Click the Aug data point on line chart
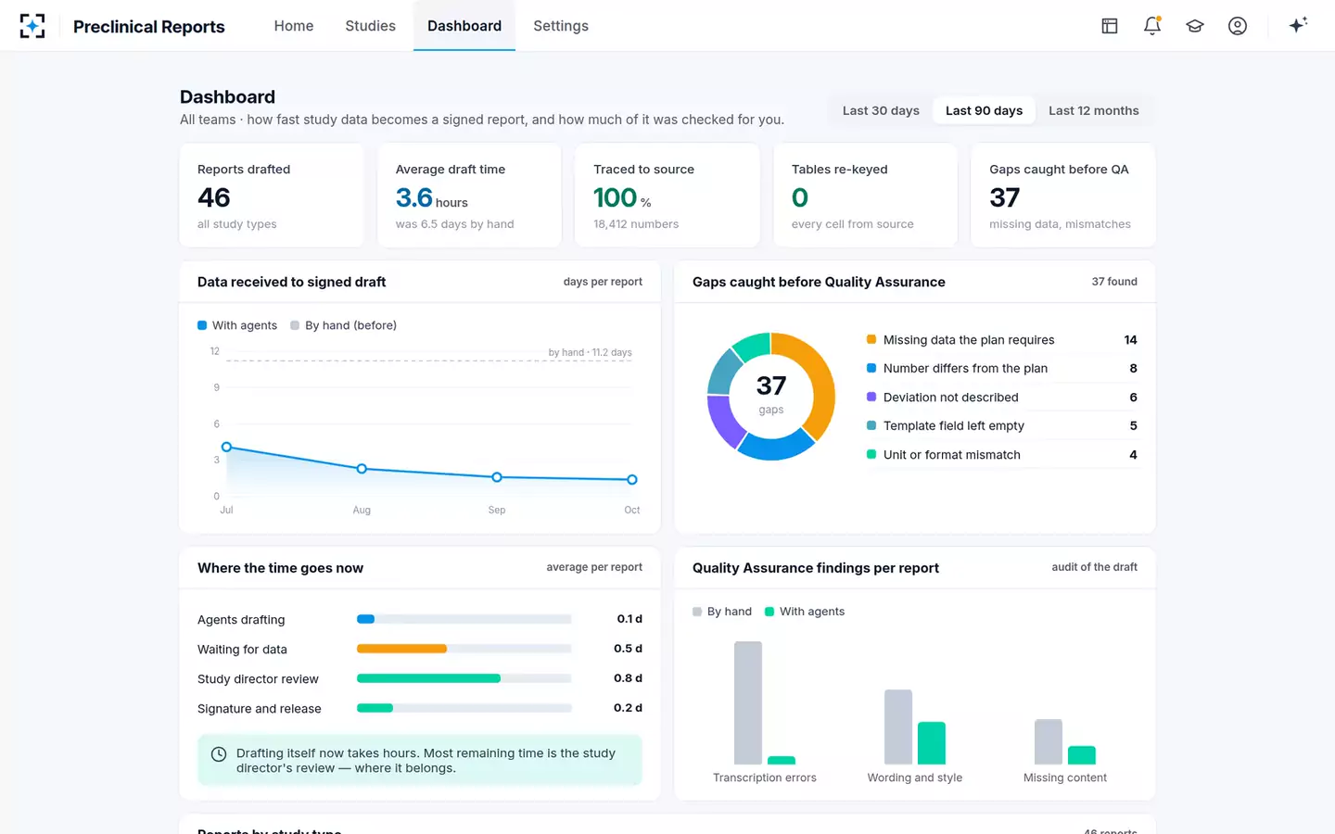 (362, 469)
